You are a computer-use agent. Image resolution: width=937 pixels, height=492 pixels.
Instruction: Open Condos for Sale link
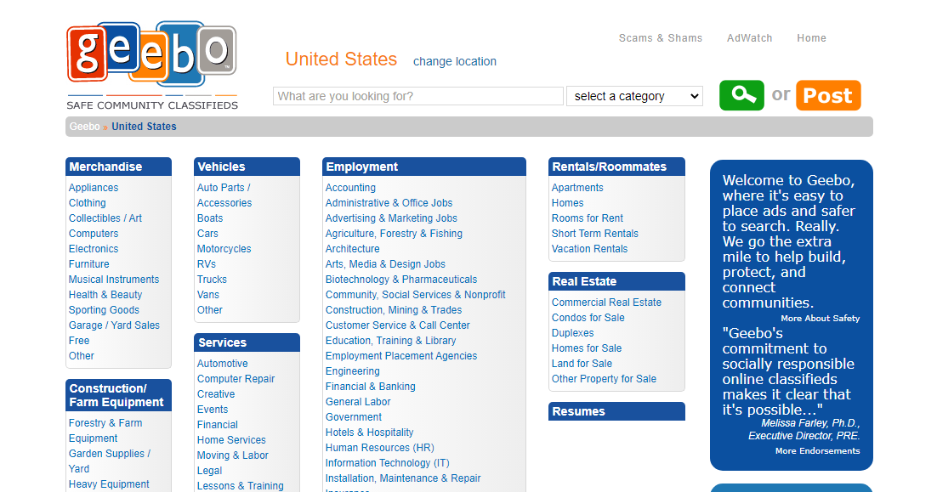click(x=588, y=318)
